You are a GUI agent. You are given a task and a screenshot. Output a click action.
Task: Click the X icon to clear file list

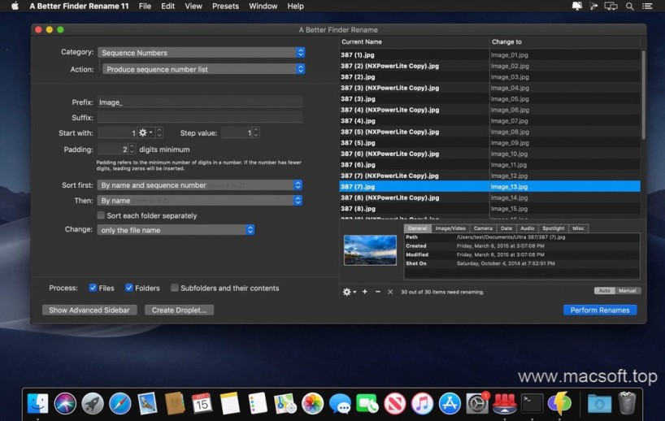point(390,291)
